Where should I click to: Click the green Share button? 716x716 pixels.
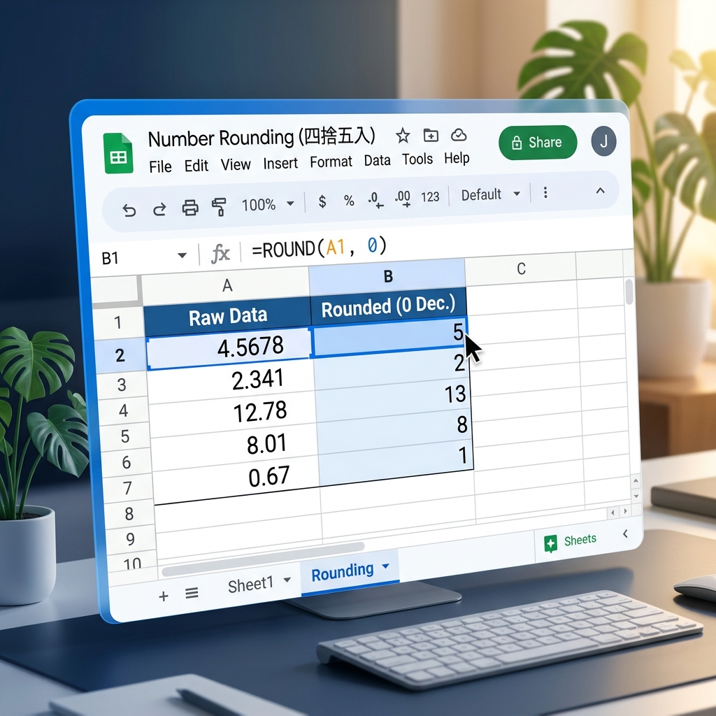538,143
